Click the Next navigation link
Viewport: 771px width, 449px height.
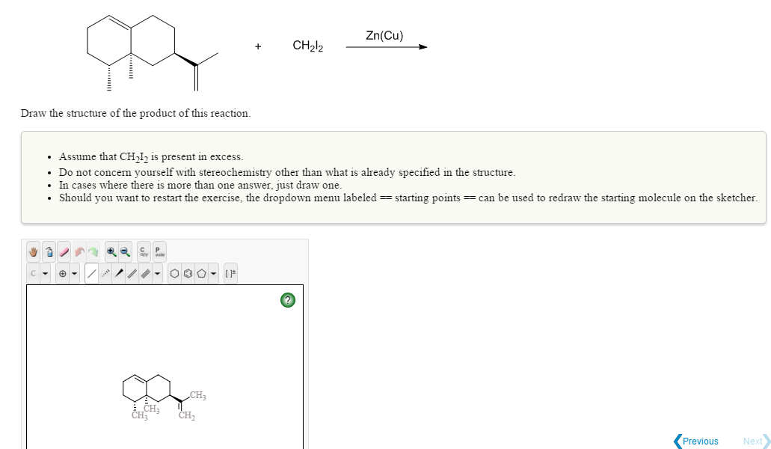tap(752, 441)
